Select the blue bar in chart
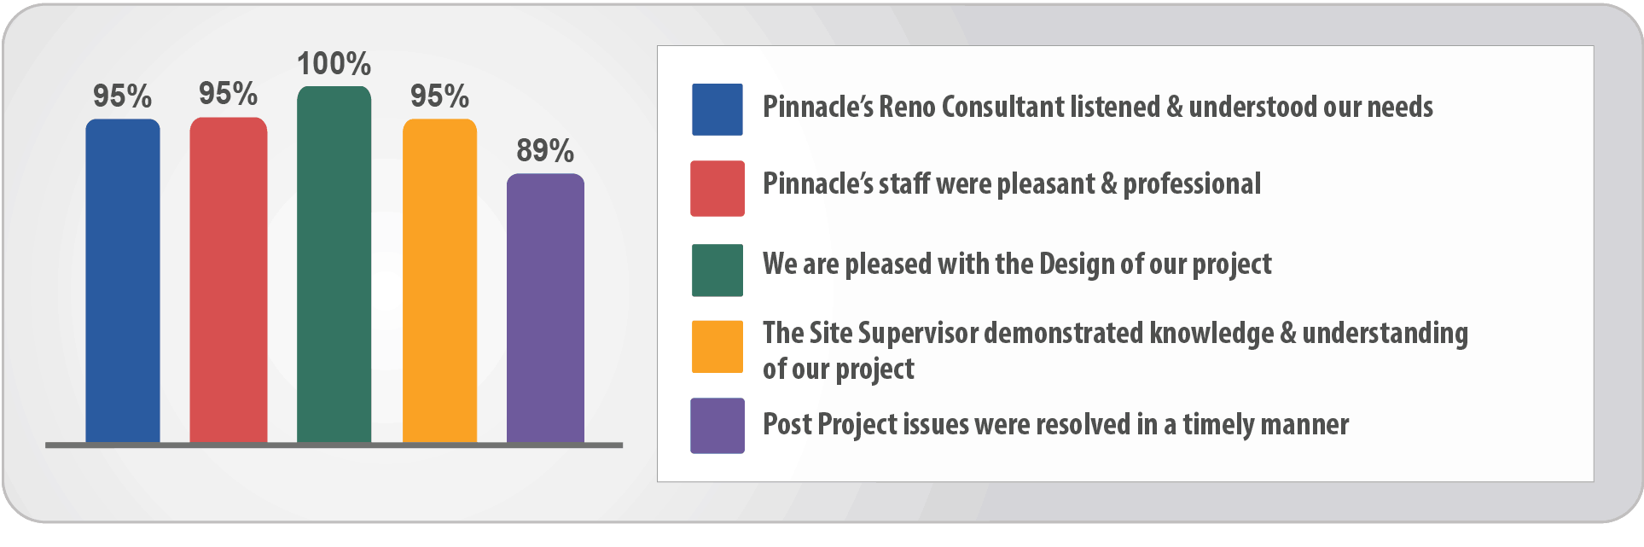 tap(123, 281)
